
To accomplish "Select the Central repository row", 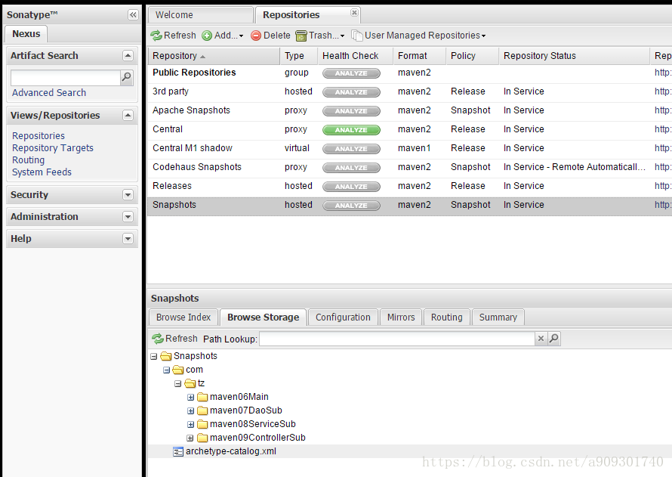I will [x=409, y=130].
